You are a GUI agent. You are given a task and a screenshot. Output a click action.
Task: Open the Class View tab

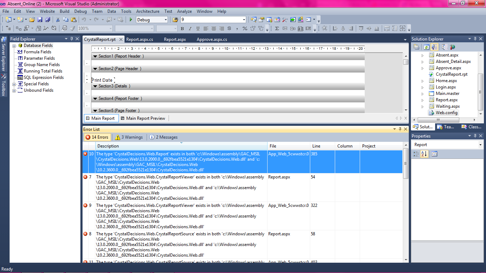point(471,127)
